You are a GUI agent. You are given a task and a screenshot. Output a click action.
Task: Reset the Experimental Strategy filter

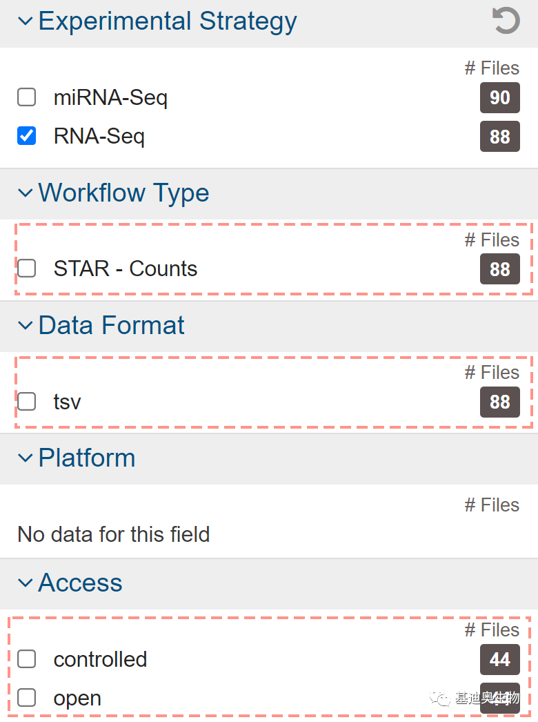click(x=506, y=21)
